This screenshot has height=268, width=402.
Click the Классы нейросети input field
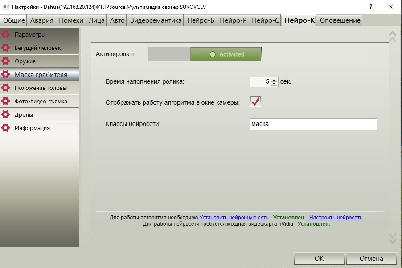(313, 124)
